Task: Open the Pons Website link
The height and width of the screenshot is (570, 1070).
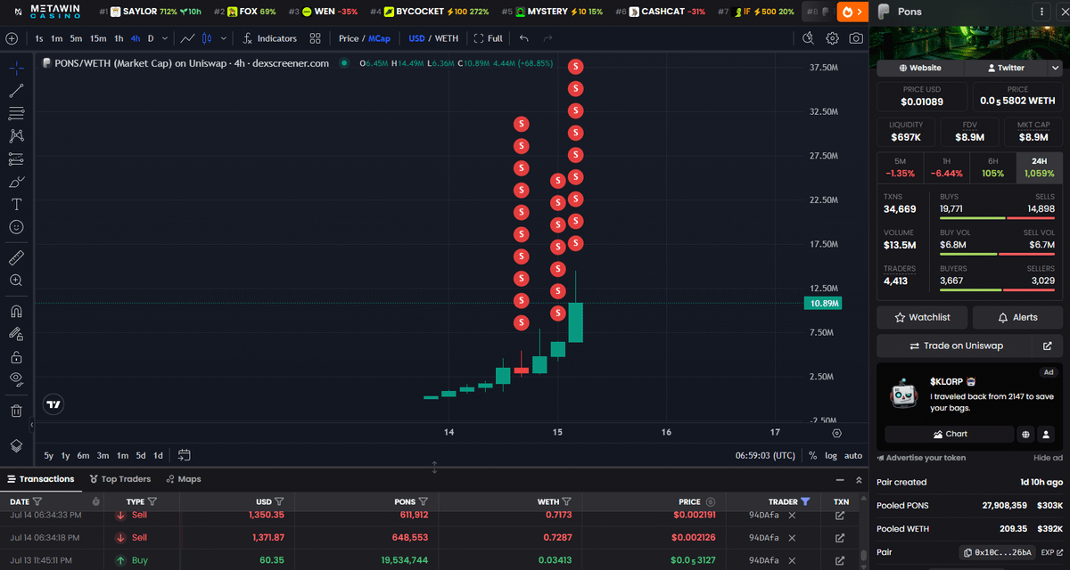Action: 920,68
